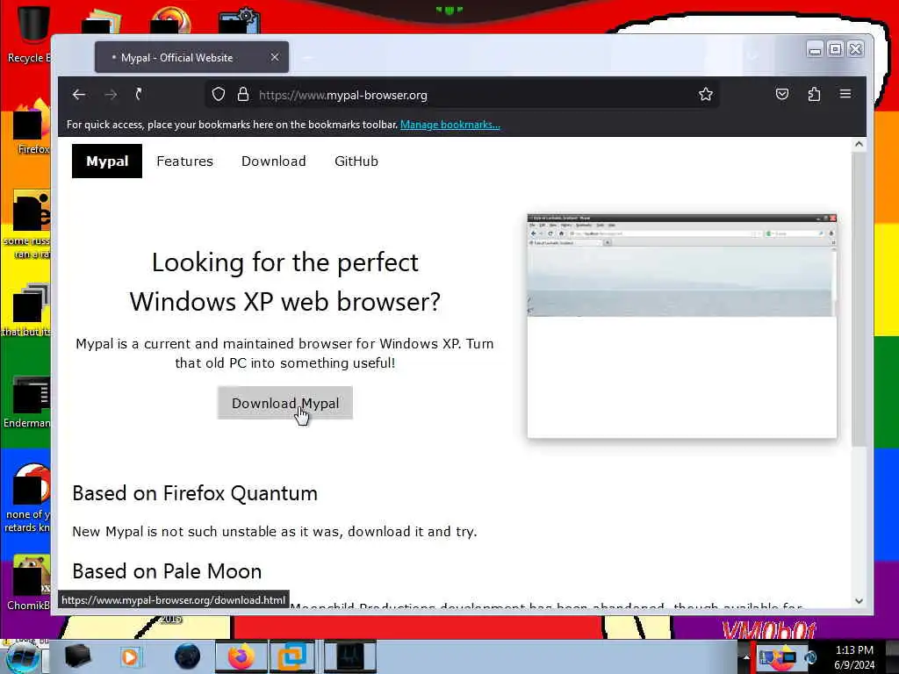Show hidden system tray icons arrow
Screen dimensions: 899x674
(x=746, y=657)
